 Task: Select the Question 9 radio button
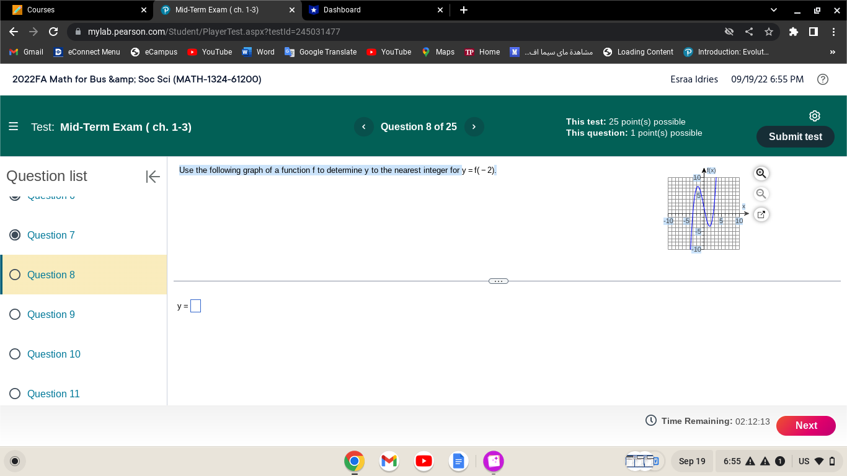15,314
